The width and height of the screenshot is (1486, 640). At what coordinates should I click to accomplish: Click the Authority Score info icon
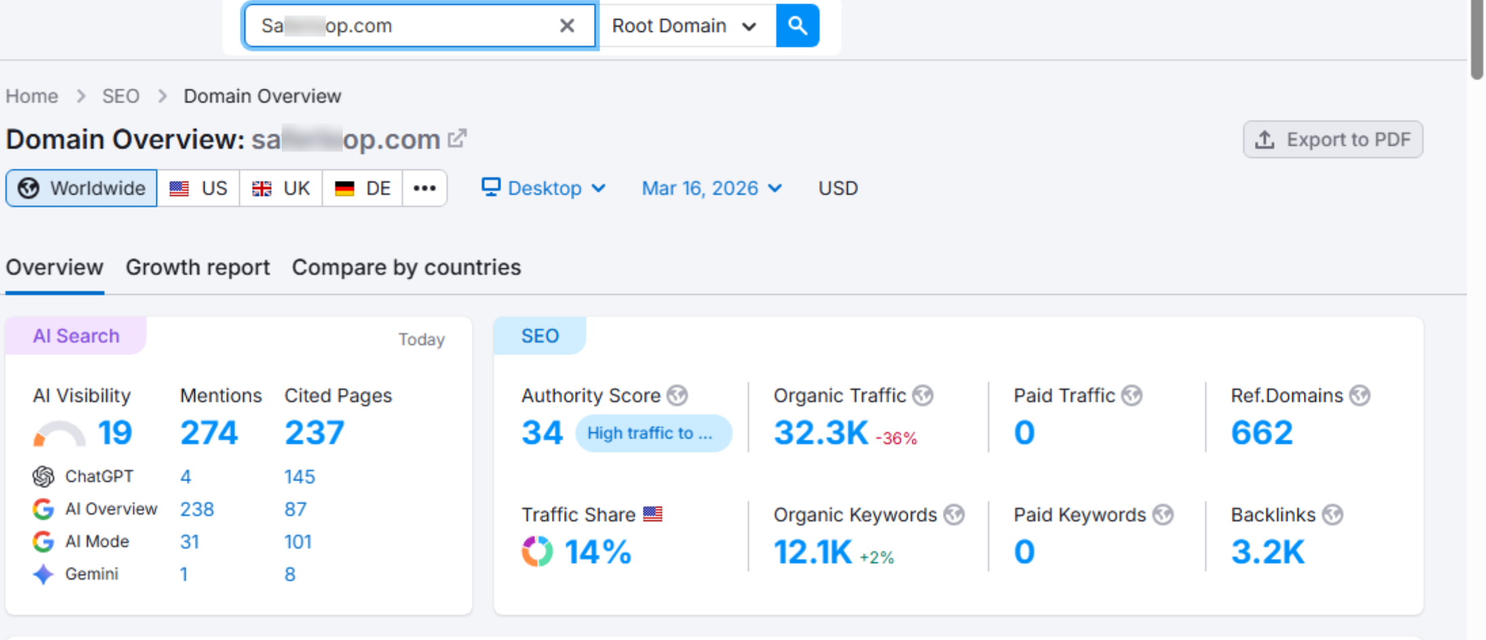tap(678, 395)
